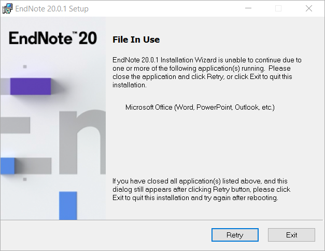Click the rebooting instructions paragraph

click(x=201, y=189)
